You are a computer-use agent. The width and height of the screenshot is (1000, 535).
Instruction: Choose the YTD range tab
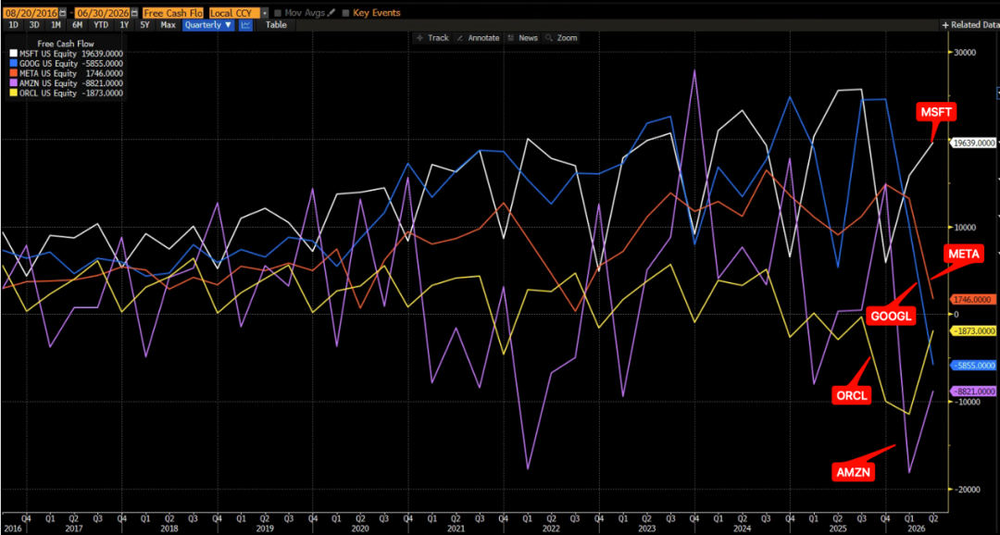click(x=101, y=25)
